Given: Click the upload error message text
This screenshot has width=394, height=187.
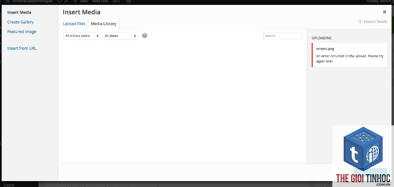Looking at the screenshot, I should pyautogui.click(x=350, y=59).
